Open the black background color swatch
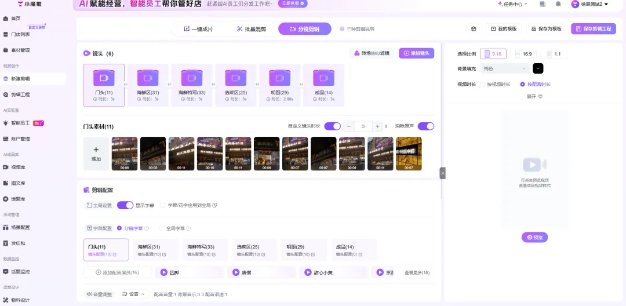The height and width of the screenshot is (306, 626). tap(538, 68)
